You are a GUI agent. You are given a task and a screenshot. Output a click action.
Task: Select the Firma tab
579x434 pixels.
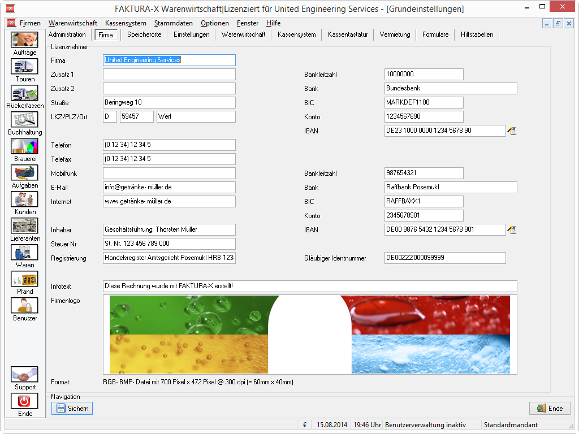(x=106, y=34)
